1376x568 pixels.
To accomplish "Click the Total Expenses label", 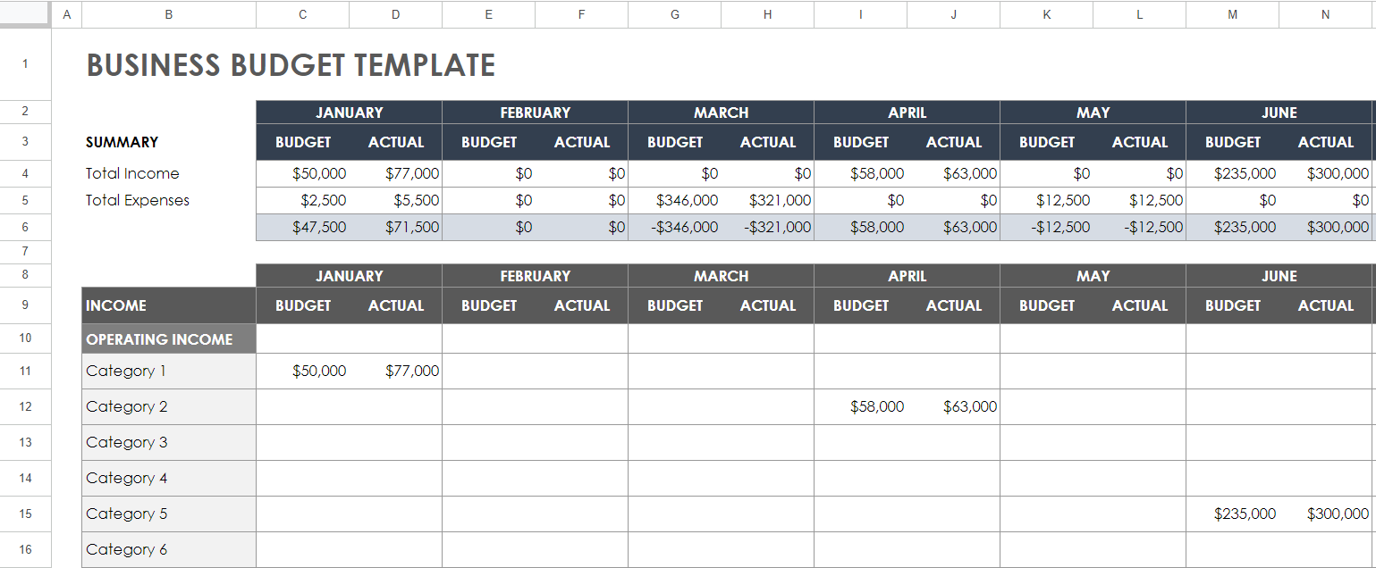I will [138, 200].
